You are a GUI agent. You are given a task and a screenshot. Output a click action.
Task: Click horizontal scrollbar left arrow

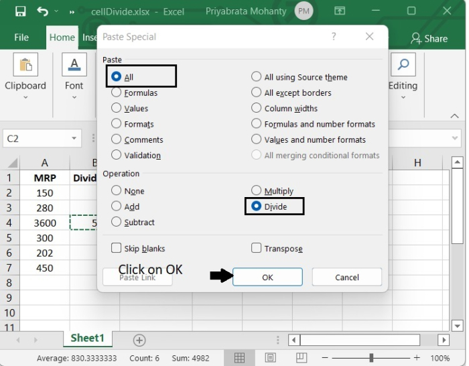pyautogui.click(x=294, y=340)
